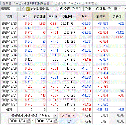The height and width of the screenshot is (125, 126).
Task: Select the 2020/12/17 date row
Action: coord(63,41)
